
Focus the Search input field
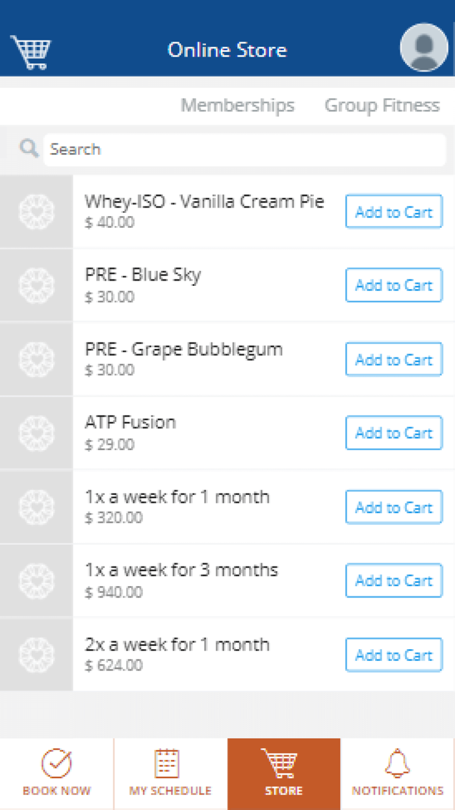(244, 149)
